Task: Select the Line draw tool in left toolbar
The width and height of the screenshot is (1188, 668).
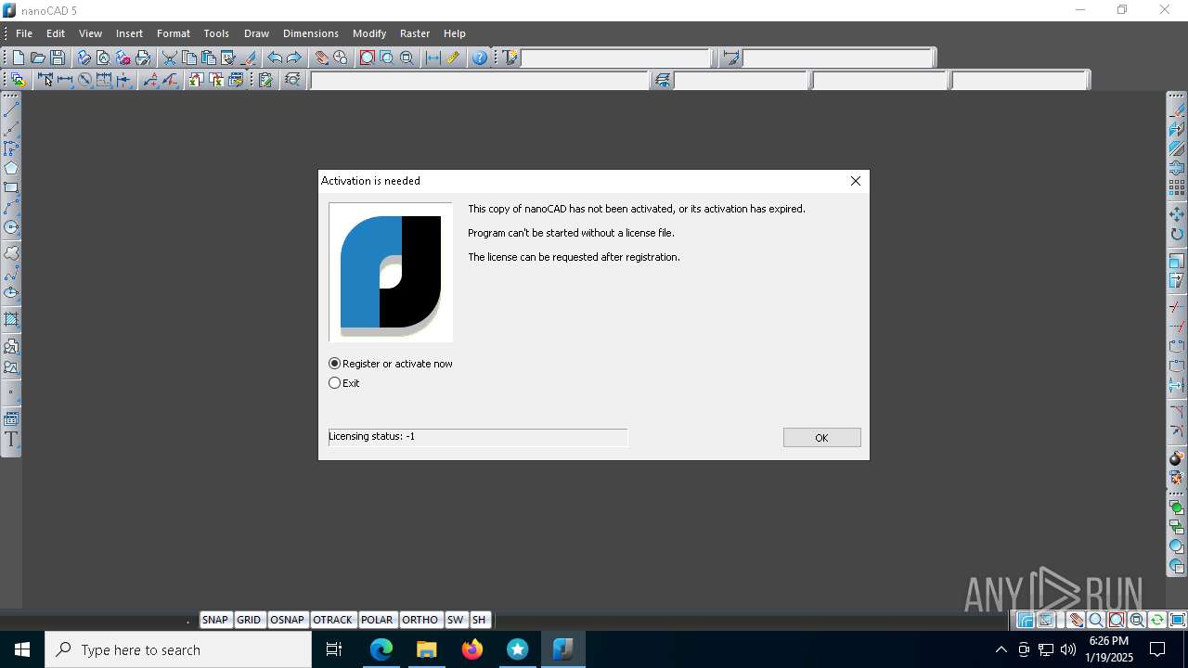Action: pos(11,109)
